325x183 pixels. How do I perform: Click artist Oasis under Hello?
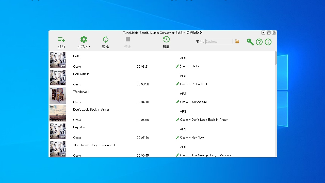[x=77, y=67]
